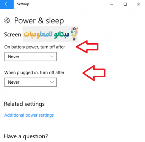Maximize the Settings window
This screenshot has height=142, width=145.
point(125,4)
